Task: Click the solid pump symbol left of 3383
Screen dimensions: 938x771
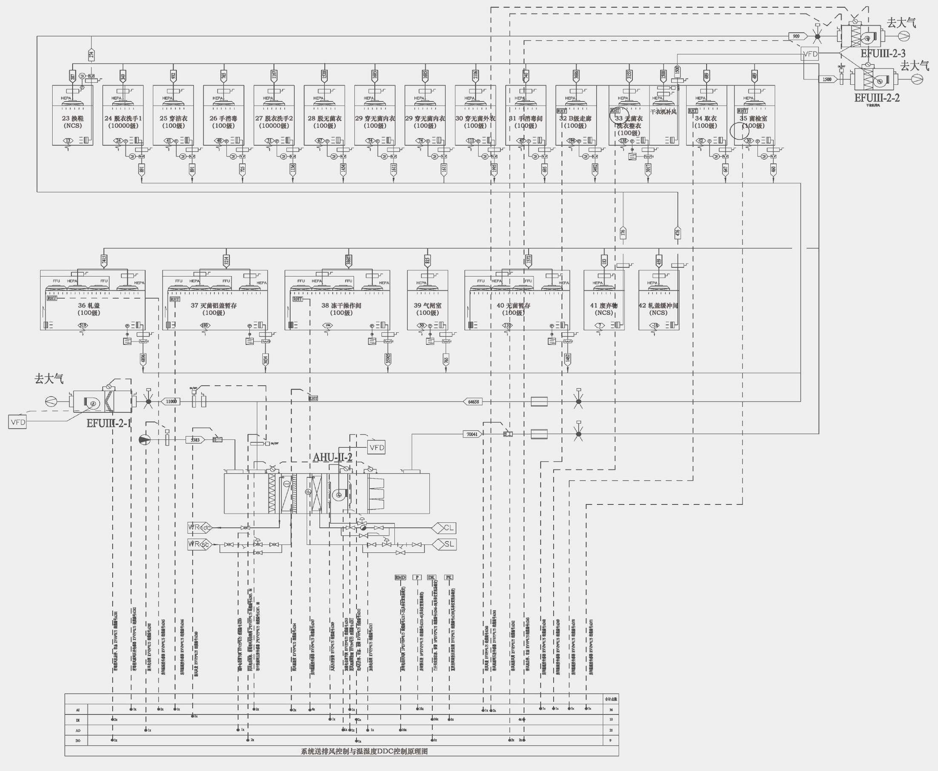Action: 145,440
